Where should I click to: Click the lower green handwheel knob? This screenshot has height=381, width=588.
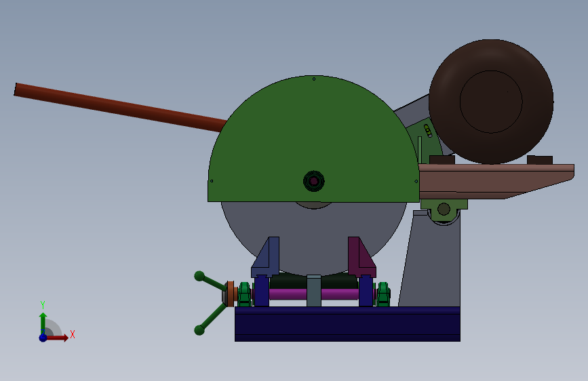point(199,330)
